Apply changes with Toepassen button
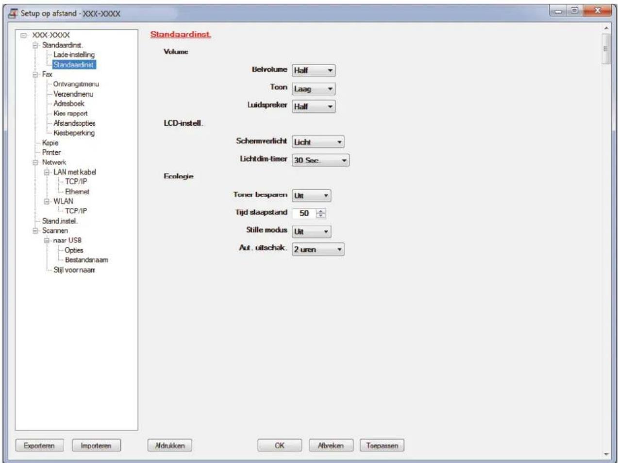618x463 pixels. [382, 446]
